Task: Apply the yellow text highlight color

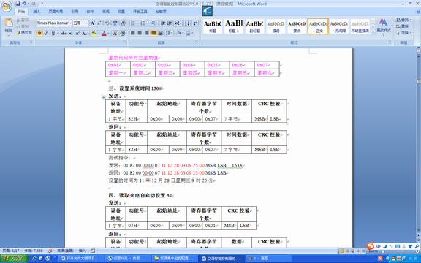Action: (94, 34)
